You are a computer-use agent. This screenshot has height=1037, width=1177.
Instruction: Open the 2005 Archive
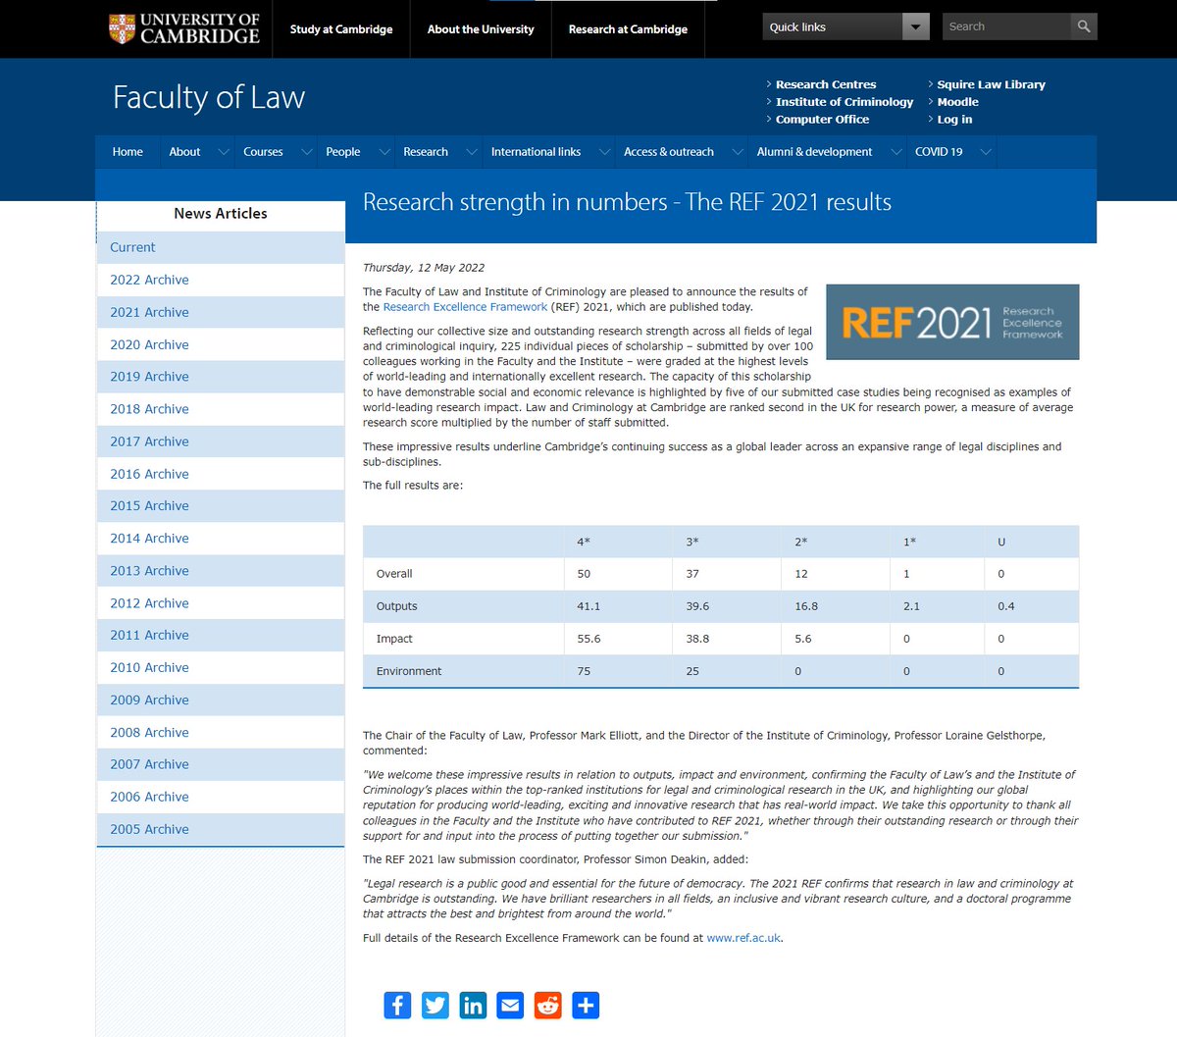click(x=221, y=829)
